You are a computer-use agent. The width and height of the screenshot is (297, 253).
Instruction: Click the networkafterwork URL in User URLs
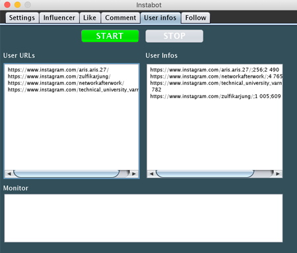66,83
